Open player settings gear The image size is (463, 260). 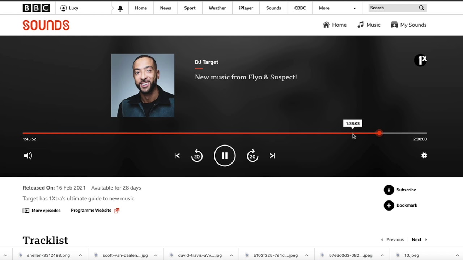pyautogui.click(x=424, y=155)
